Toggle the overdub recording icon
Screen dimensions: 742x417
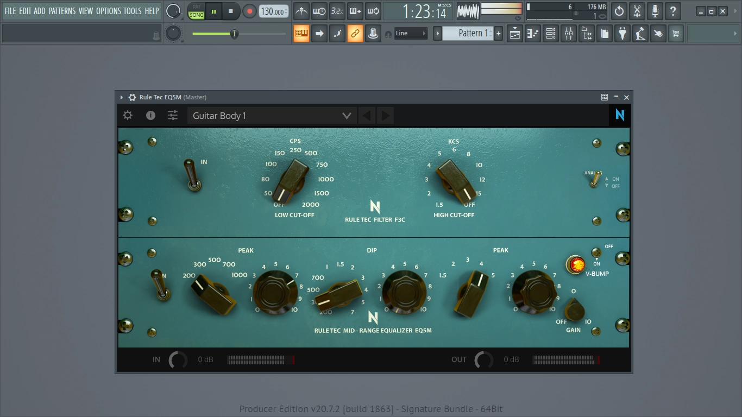click(x=355, y=11)
